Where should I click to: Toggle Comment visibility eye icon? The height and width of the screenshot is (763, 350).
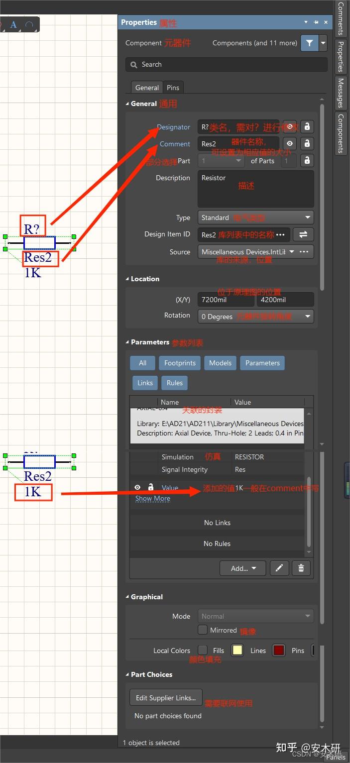(290, 144)
